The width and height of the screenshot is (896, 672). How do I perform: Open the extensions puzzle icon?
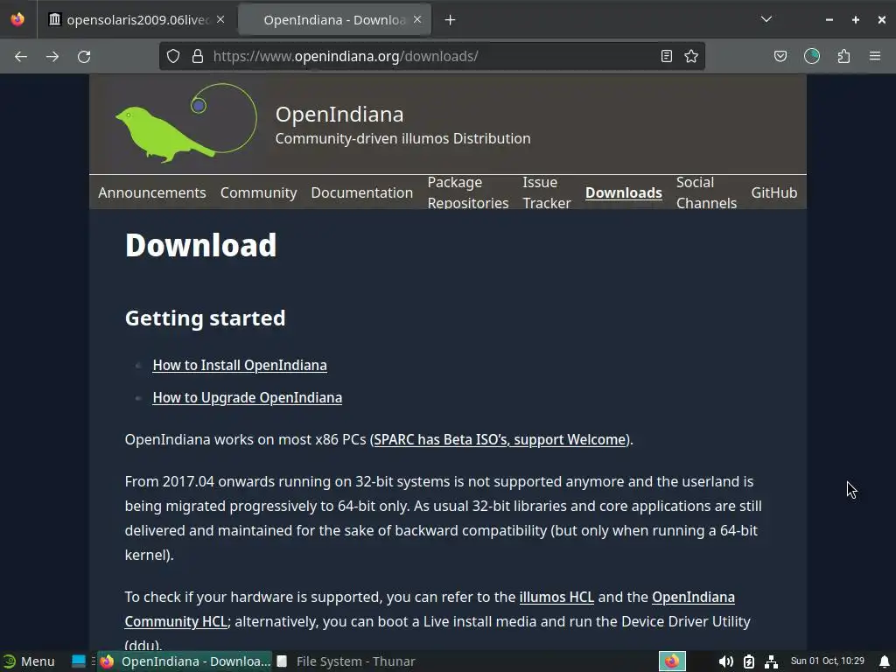coord(843,56)
